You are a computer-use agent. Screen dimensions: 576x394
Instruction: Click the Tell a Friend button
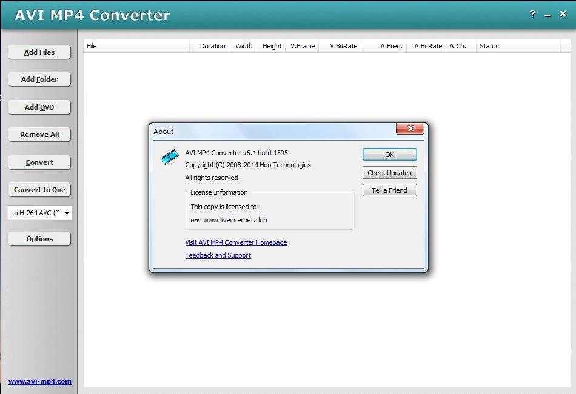click(389, 190)
